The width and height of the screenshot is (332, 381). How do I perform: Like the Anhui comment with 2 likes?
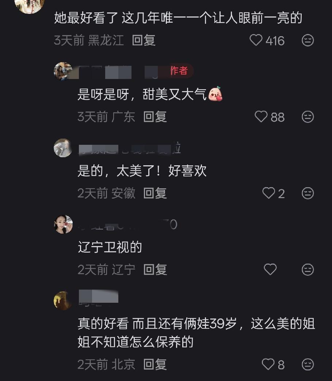pyautogui.click(x=269, y=193)
